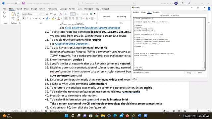Open the Insert ribbon tab
The height and width of the screenshot is (119, 212).
point(19,9)
